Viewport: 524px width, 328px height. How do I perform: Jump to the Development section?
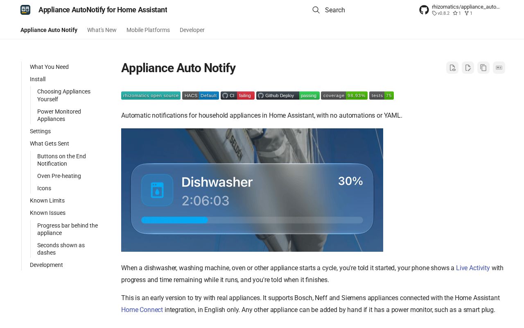(46, 265)
